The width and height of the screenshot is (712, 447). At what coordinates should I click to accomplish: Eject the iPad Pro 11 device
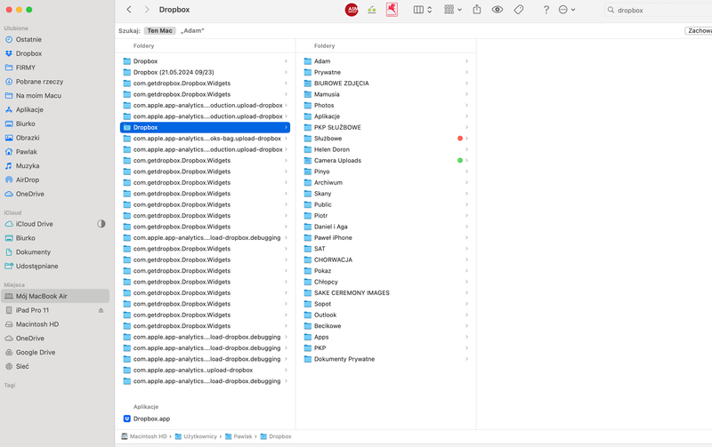point(101,310)
